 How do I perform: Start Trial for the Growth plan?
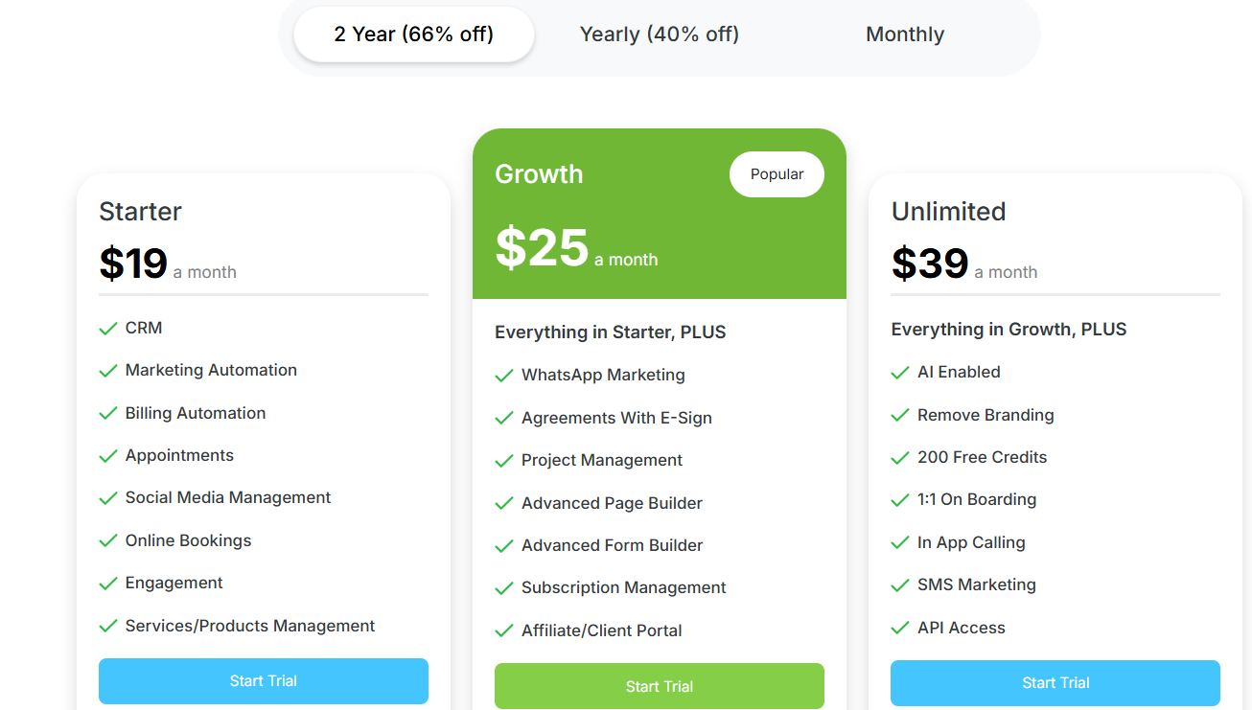coord(660,686)
